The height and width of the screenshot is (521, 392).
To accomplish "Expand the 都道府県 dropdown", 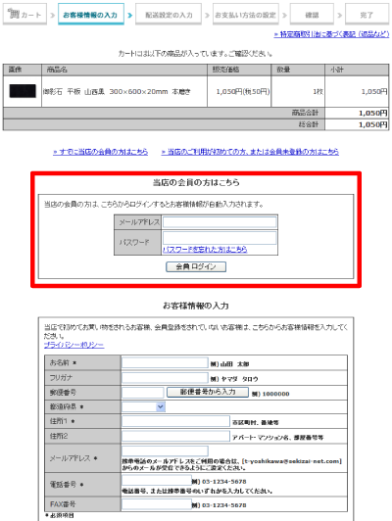I will pyautogui.click(x=143, y=406).
